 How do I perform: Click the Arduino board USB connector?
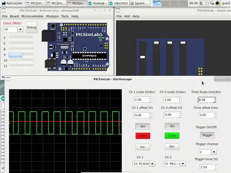click(48, 36)
